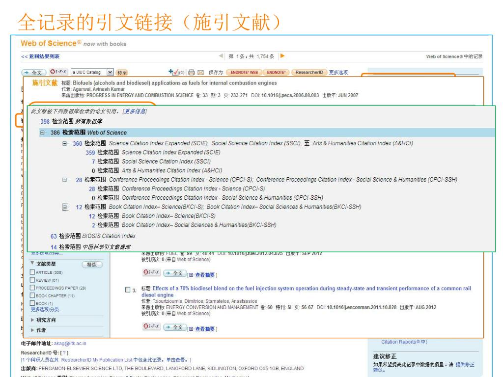Click ResearcherID help question mark
Screen dimensions: 503x377
(x=65, y=352)
